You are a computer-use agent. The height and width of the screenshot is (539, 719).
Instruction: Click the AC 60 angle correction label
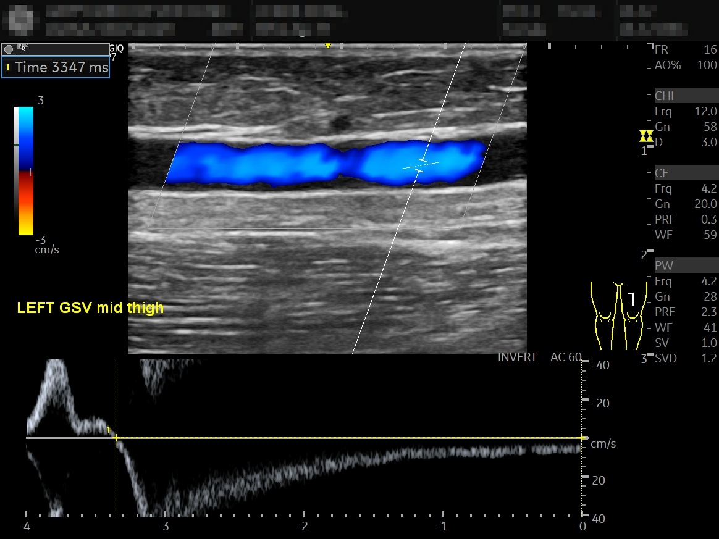[x=566, y=357]
